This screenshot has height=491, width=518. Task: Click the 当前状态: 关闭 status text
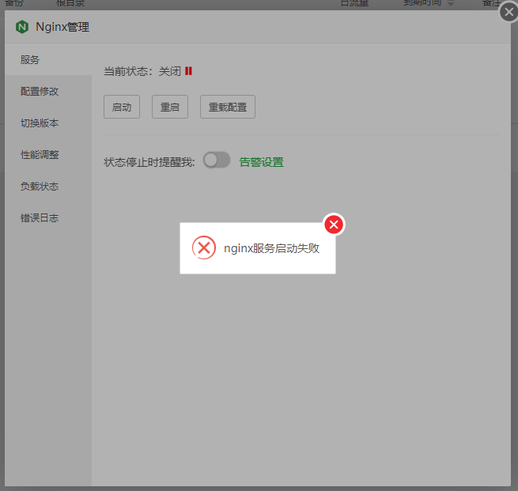coord(142,71)
